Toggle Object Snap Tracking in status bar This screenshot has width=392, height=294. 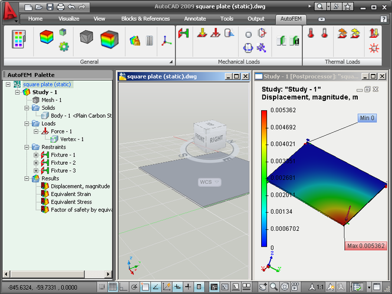tap(156, 287)
